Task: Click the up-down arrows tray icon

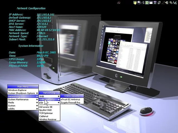Action: 159,2
